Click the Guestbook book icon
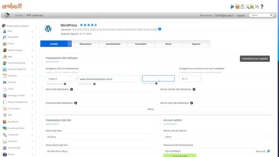The height and width of the screenshot is (157, 279). (x=5, y=122)
